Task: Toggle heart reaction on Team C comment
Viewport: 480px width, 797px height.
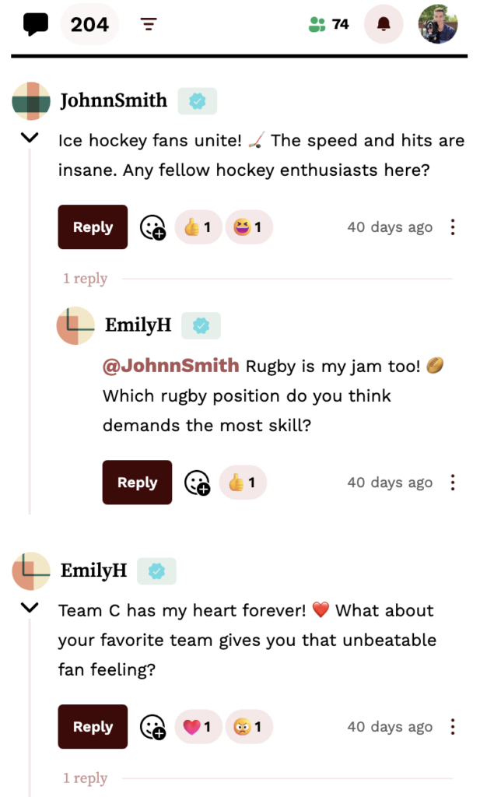Action: coord(198,727)
